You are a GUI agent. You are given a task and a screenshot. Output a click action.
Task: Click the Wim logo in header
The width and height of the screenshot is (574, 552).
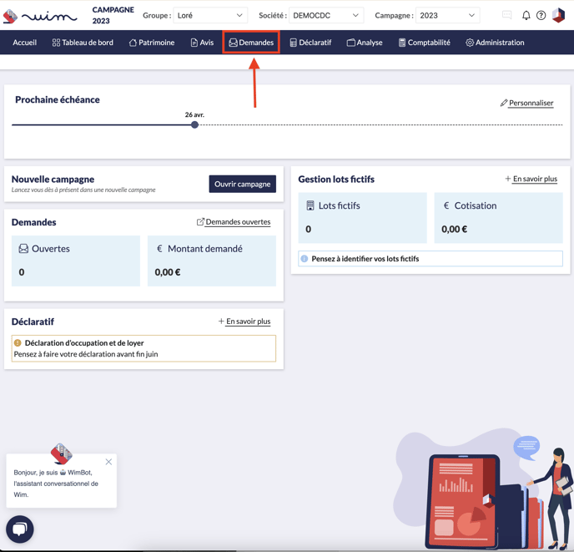[x=40, y=16]
